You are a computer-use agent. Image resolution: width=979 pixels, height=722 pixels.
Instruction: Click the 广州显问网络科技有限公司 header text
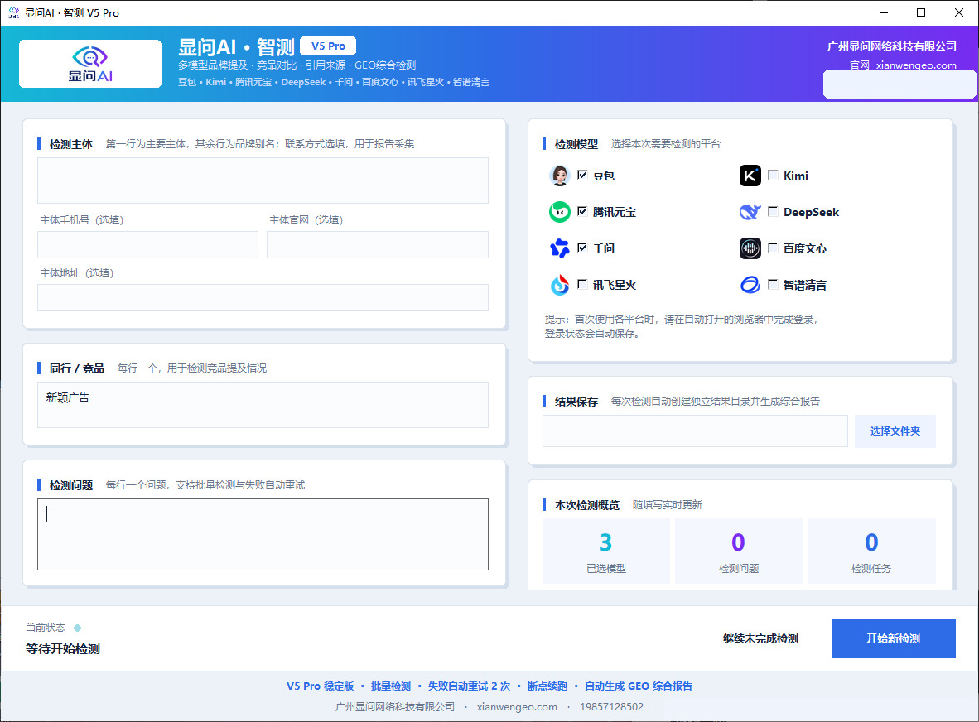tap(891, 46)
